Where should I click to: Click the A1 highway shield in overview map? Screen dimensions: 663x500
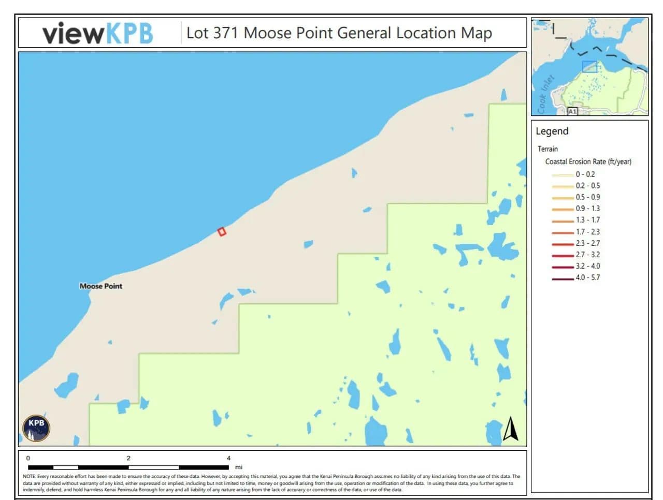tap(572, 111)
